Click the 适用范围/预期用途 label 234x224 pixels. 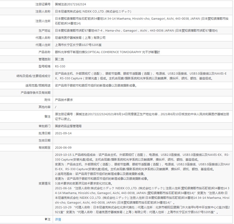pyautogui.click(x=38, y=85)
